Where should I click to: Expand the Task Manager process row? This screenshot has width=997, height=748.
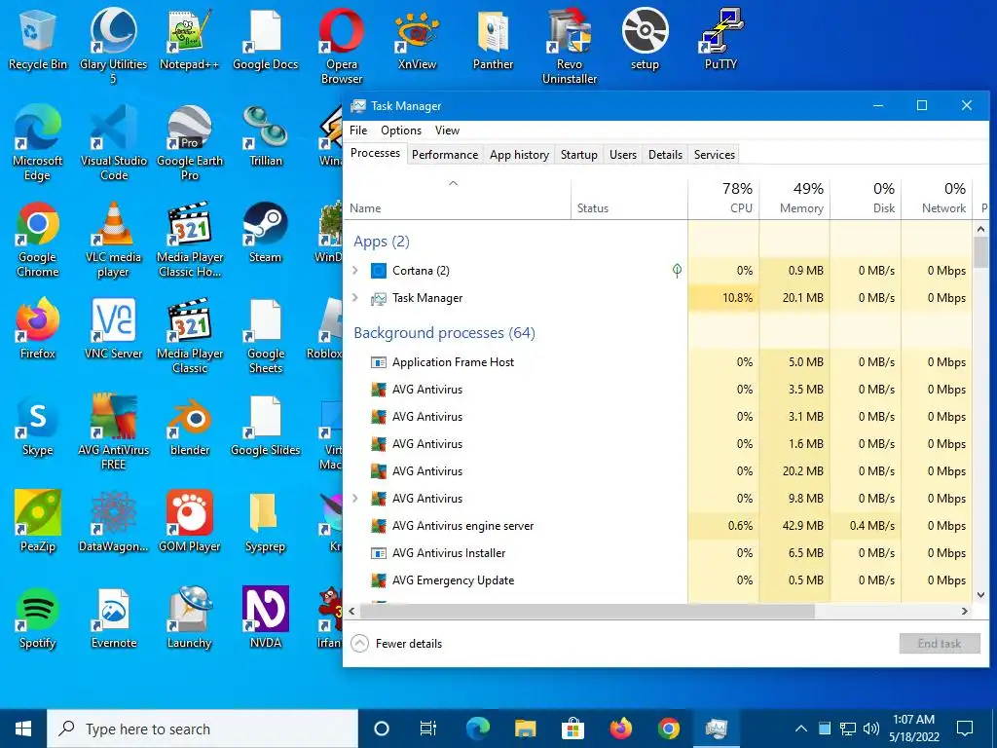click(x=355, y=298)
